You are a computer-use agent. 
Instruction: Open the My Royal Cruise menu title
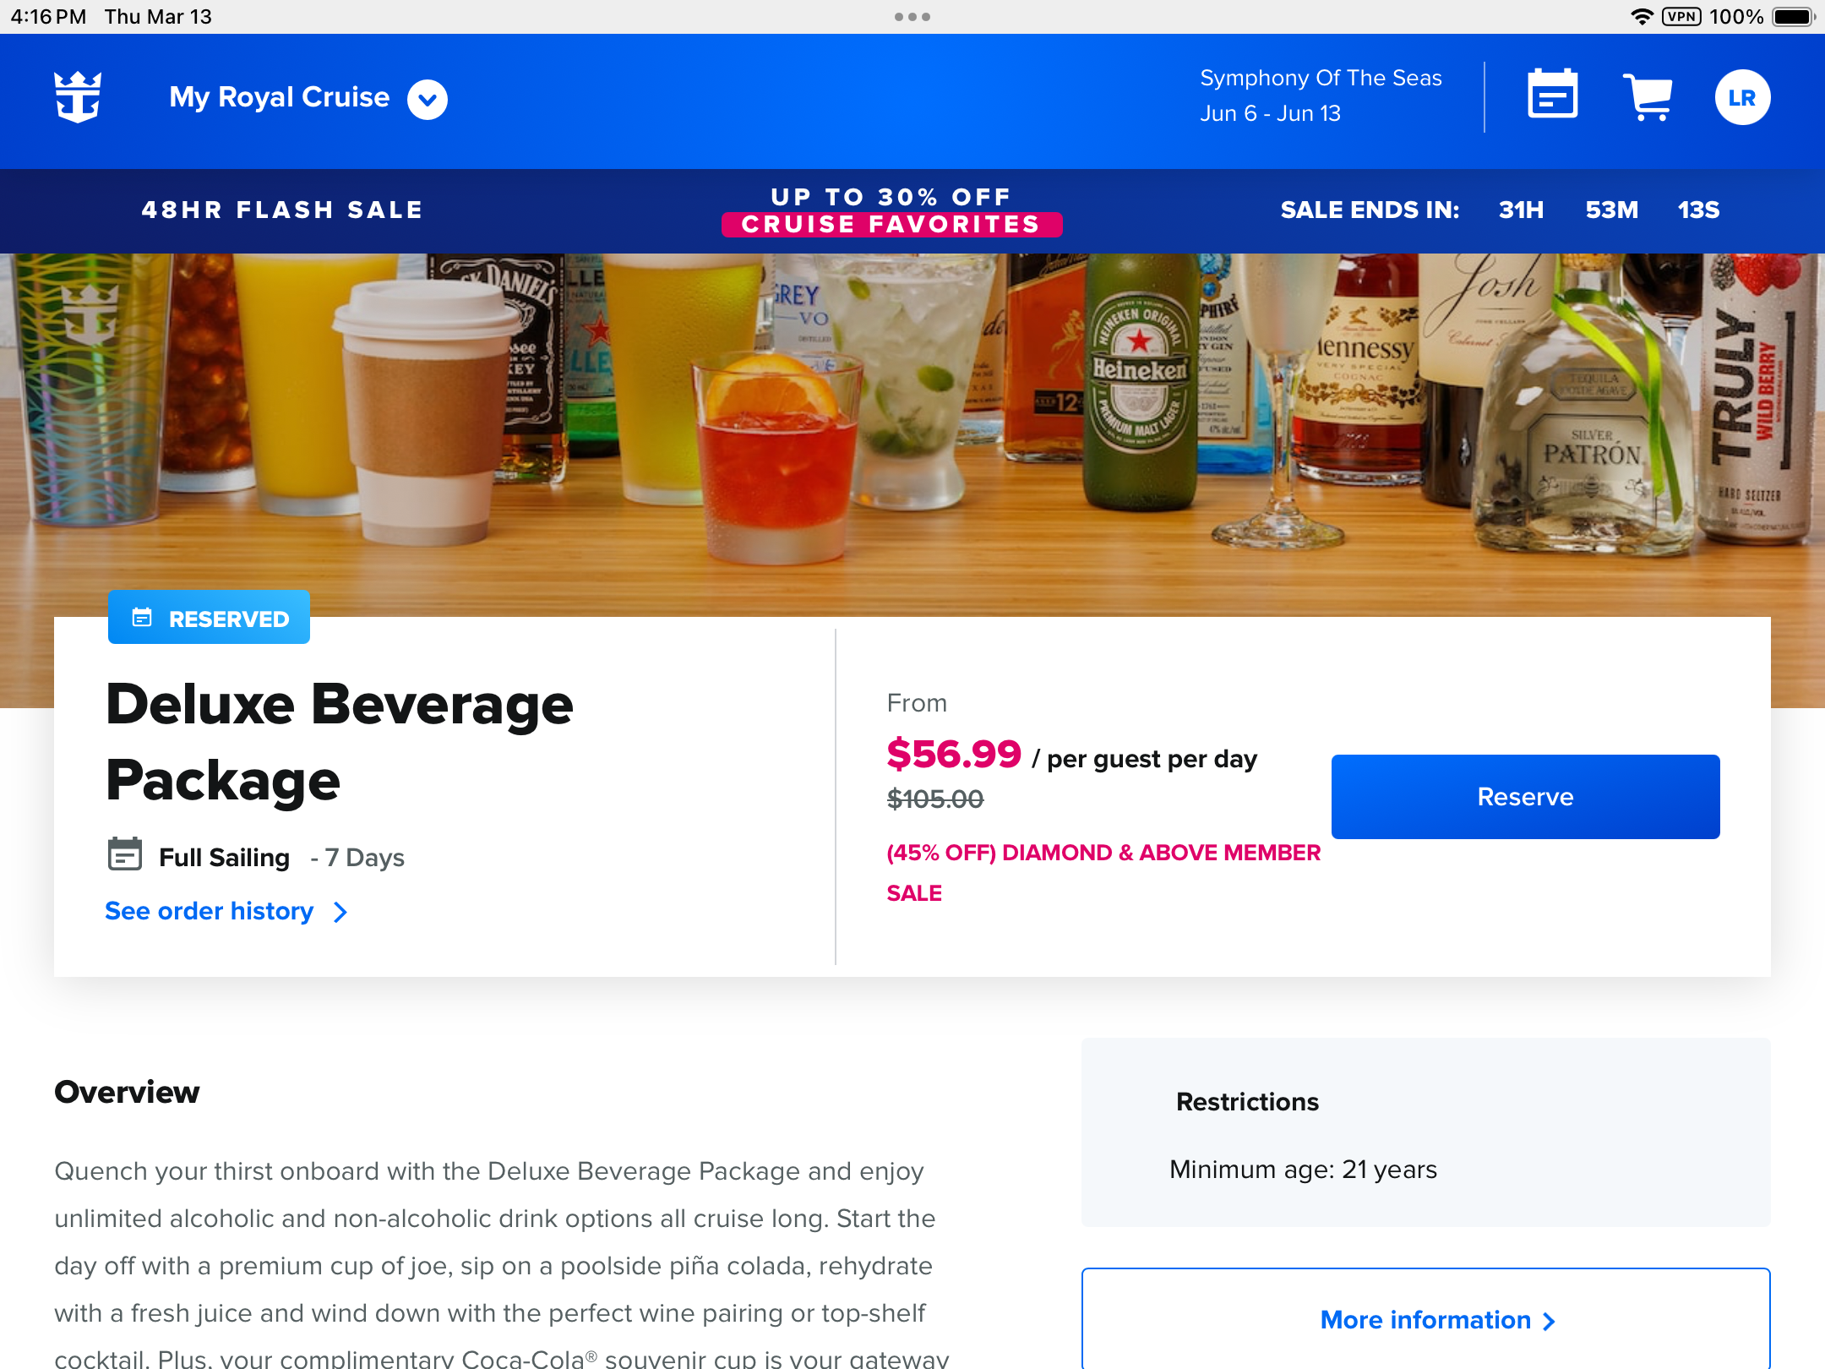pos(279,97)
